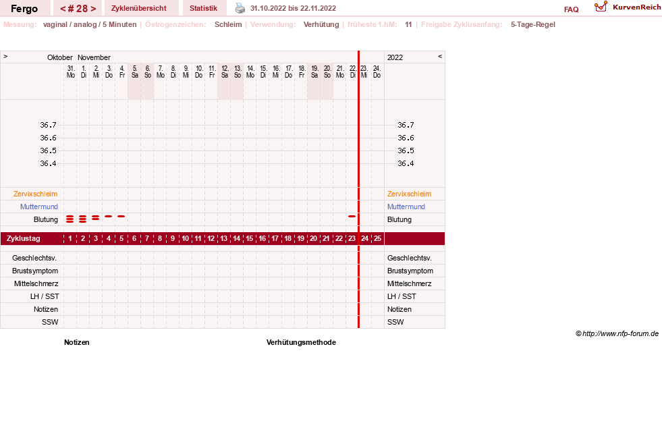Select cycle day 14 in Zyklustag row
Screen dimensions: 662x436
tap(236, 238)
